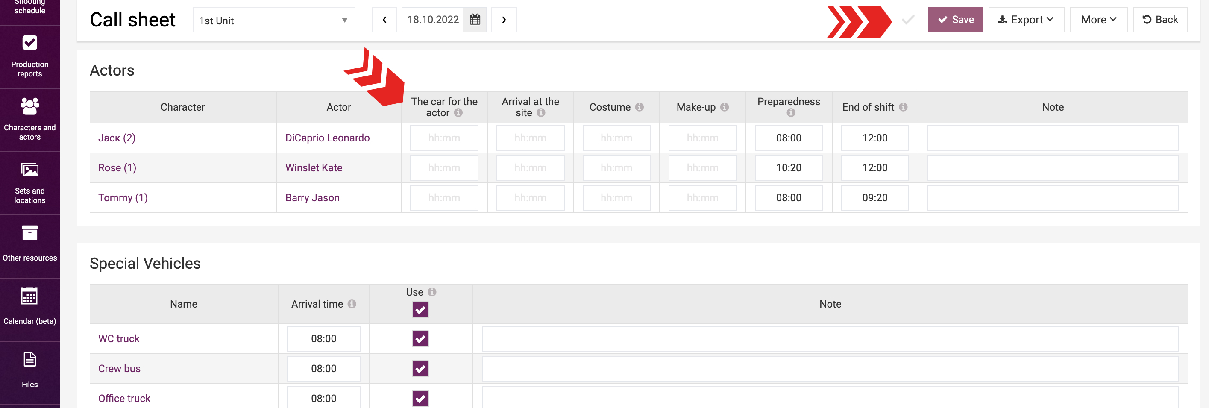The width and height of the screenshot is (1209, 408).
Task: Toggle the Use all vehicles header checkbox
Action: pos(420,310)
